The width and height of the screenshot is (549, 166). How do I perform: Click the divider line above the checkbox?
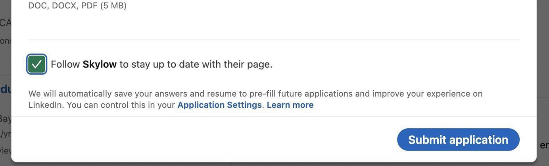pos(274,40)
